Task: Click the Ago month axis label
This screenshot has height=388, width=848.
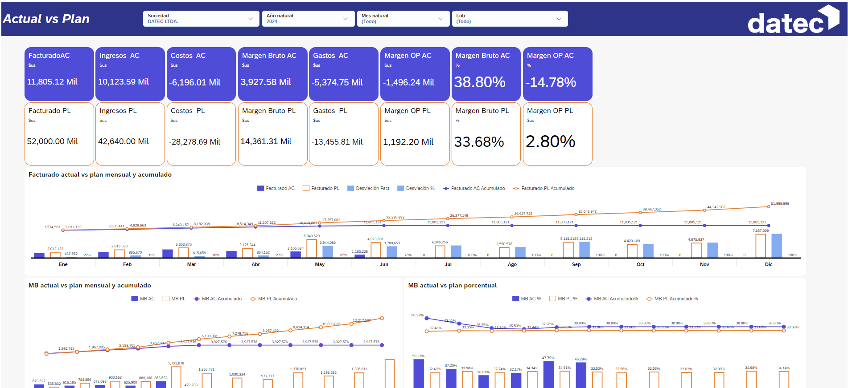Action: [512, 264]
